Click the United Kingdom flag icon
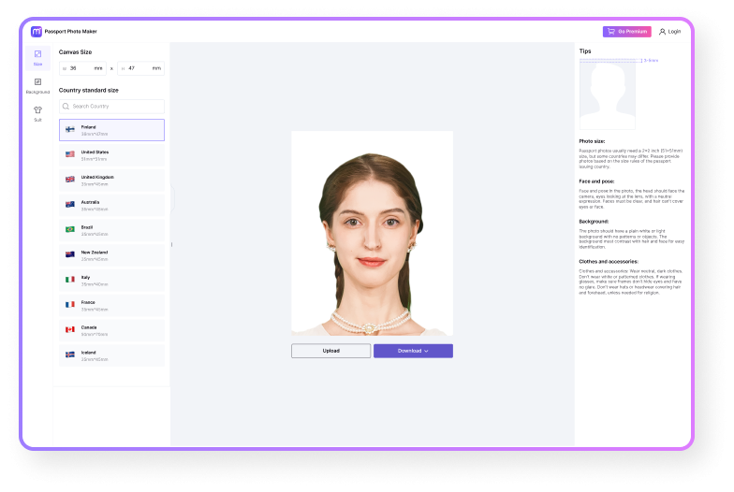Viewport: 734px width, 492px height. tap(70, 179)
